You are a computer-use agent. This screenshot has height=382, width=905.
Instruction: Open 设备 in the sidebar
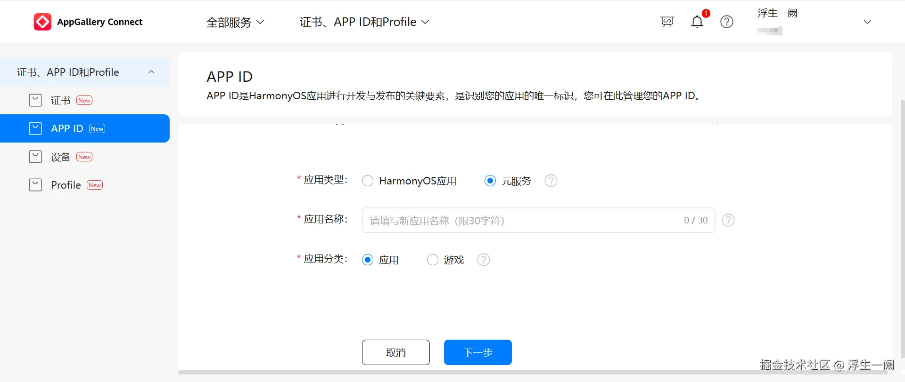[x=85, y=157]
